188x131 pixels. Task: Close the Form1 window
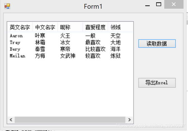click(x=174, y=4)
